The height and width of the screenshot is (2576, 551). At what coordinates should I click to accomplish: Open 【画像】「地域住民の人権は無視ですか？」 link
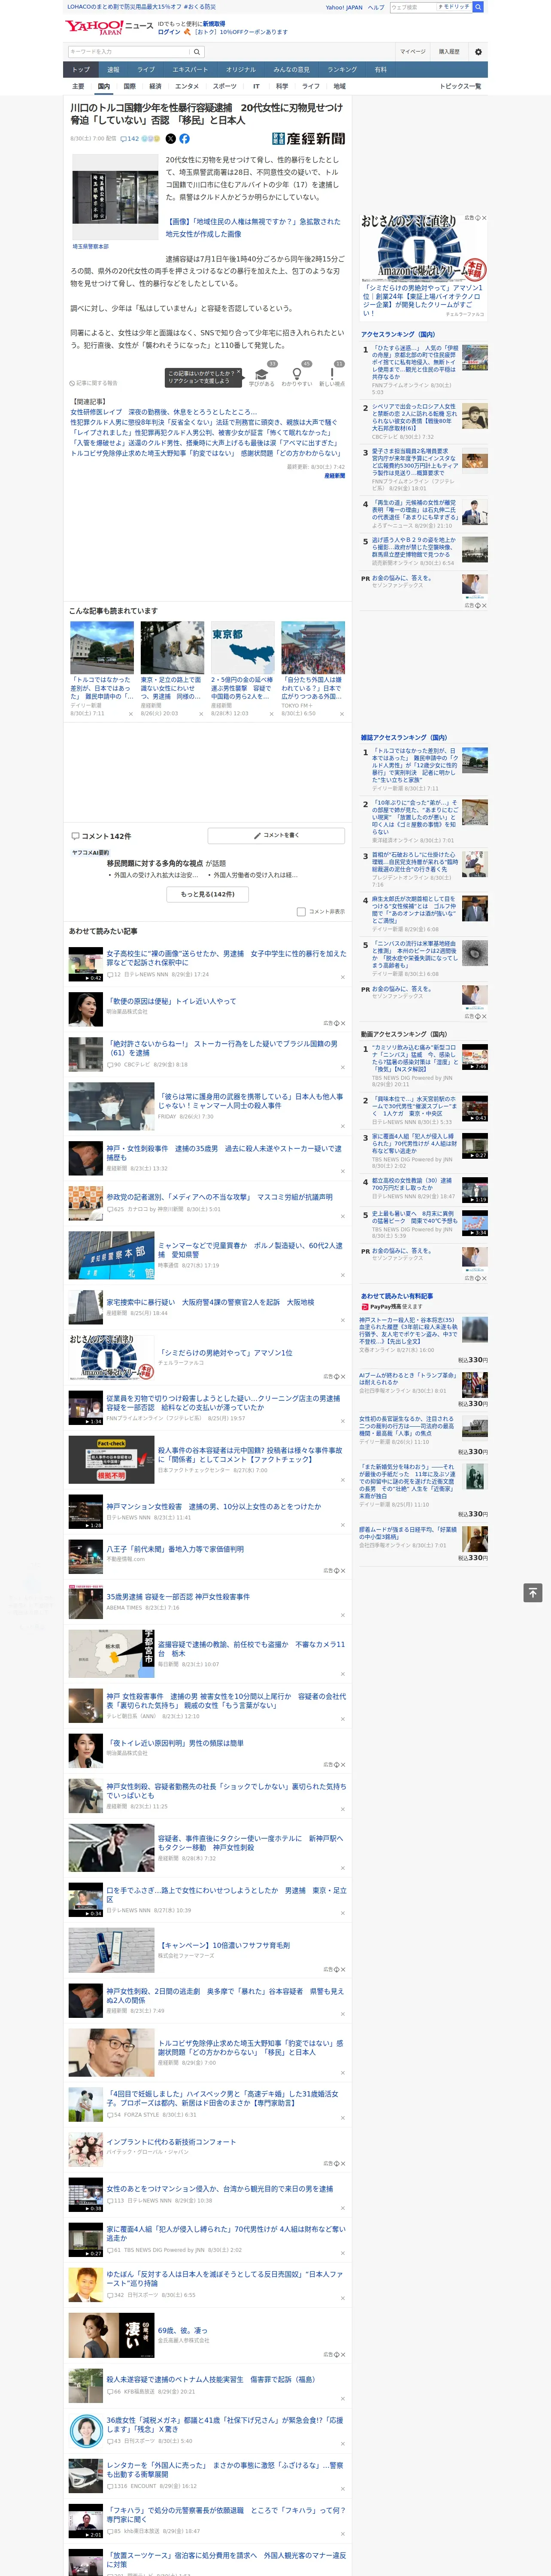coord(253,228)
